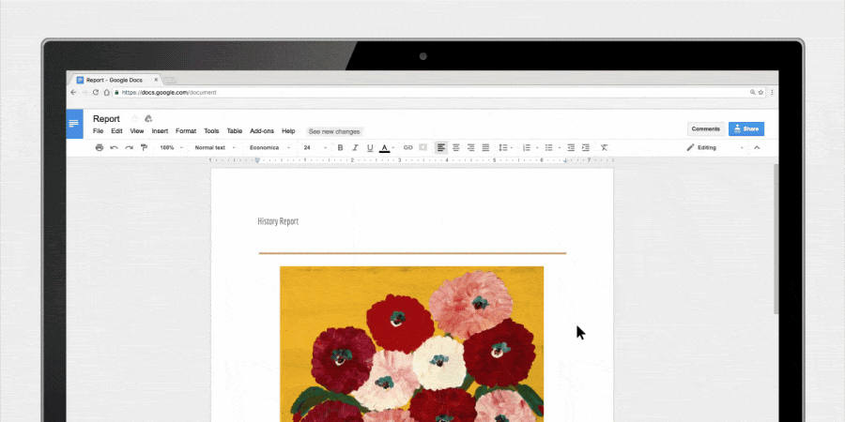Open the Editing mode dropdown
This screenshot has width=845, height=422.
(715, 147)
